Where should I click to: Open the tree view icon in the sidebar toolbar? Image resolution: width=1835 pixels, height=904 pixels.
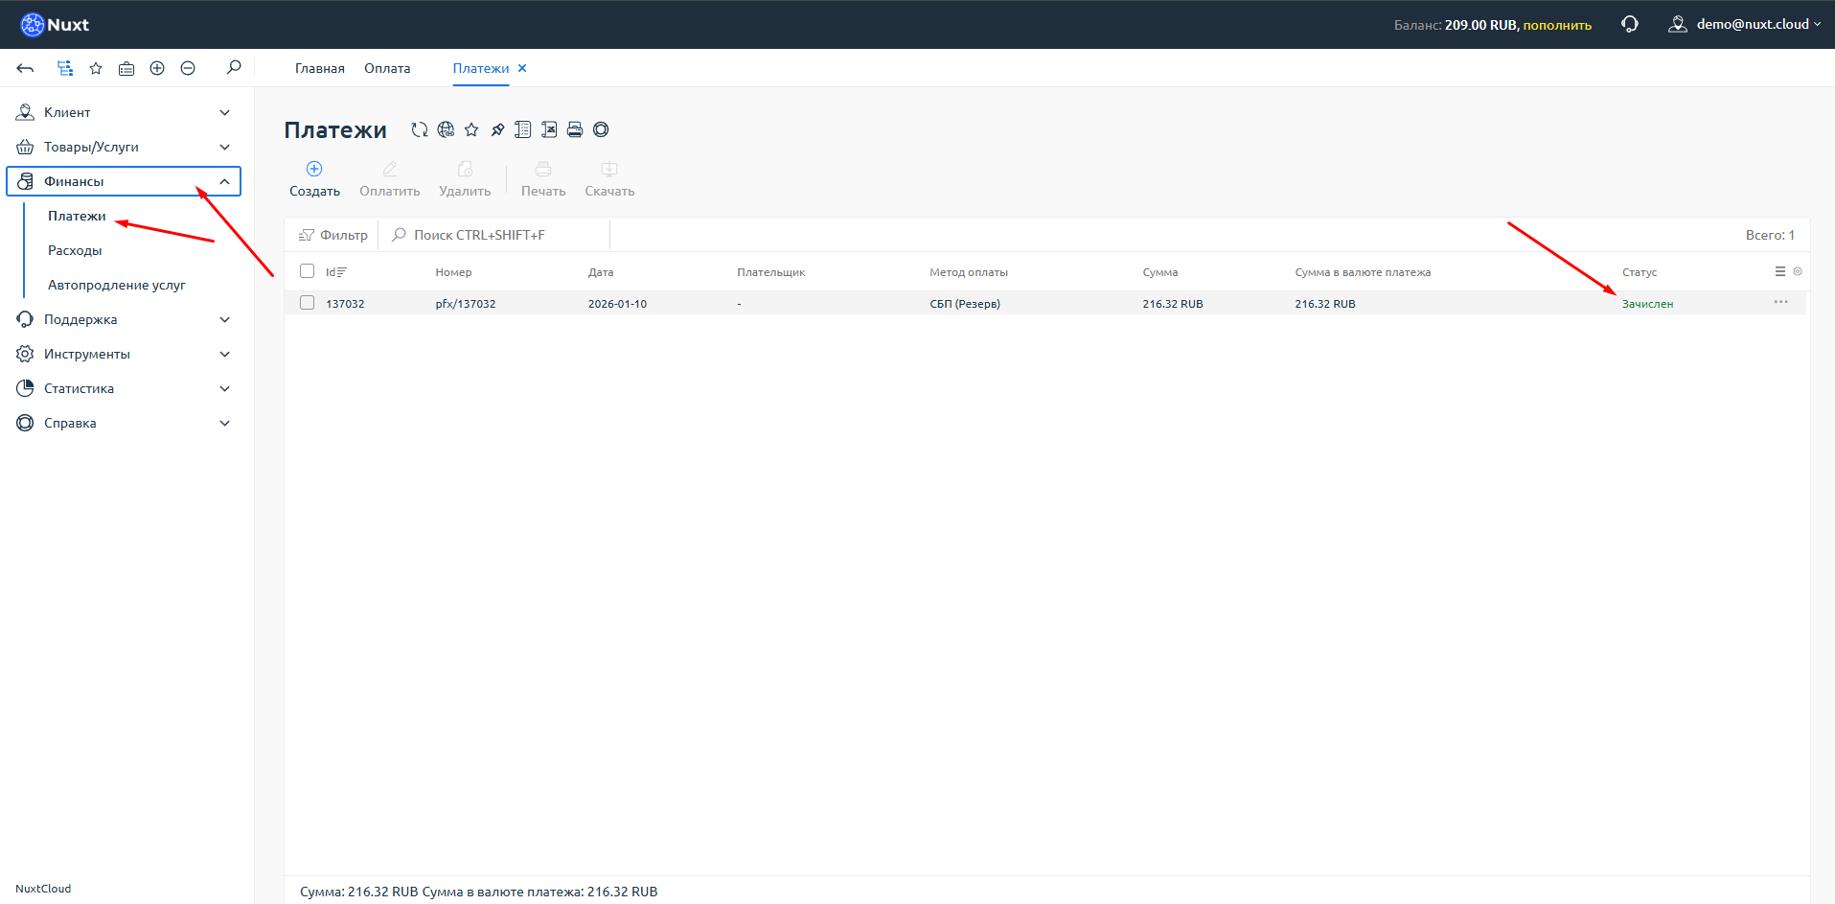(x=65, y=68)
